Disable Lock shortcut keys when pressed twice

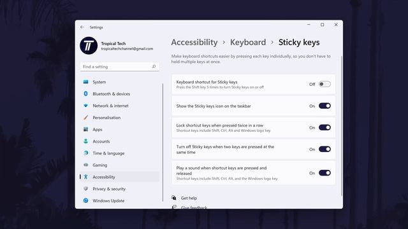click(324, 127)
